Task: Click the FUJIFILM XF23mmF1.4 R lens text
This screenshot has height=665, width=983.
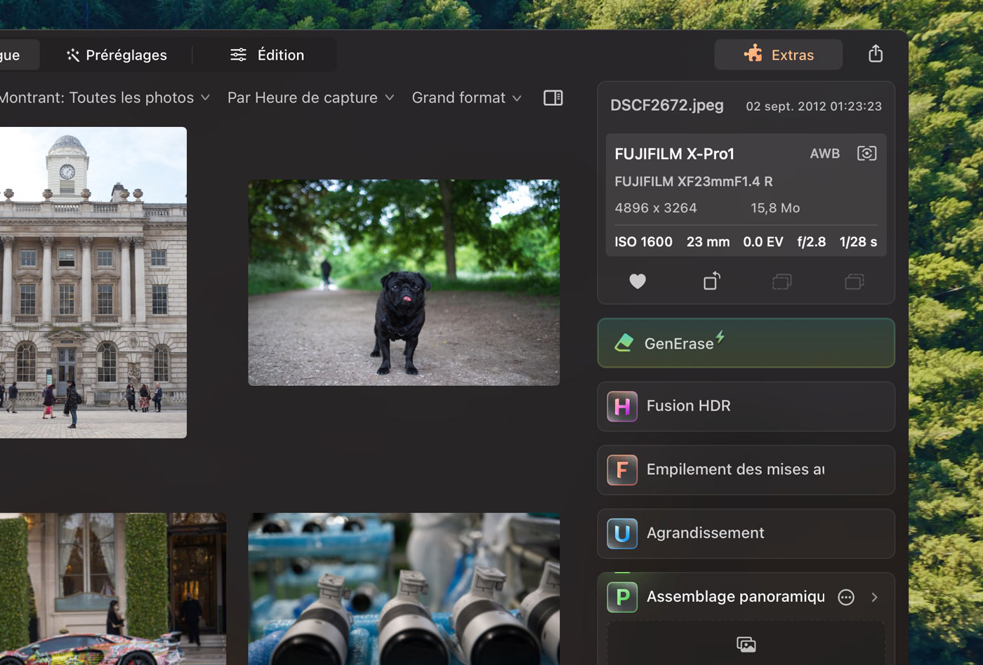Action: [694, 182]
